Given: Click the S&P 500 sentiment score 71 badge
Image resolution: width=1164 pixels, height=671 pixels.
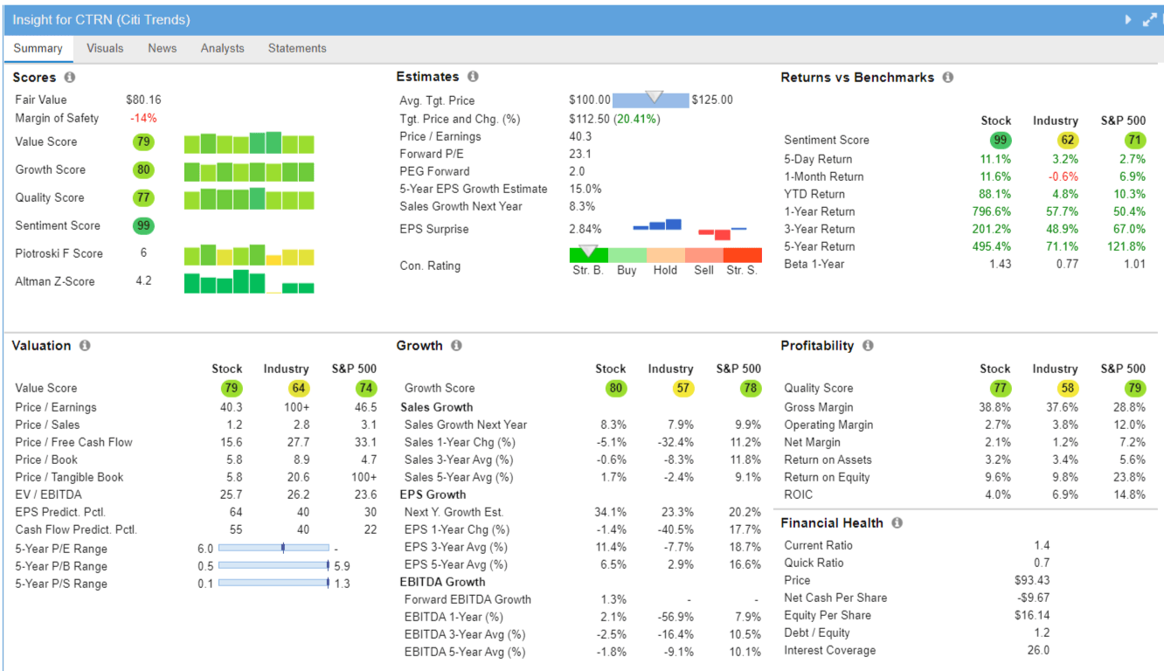Looking at the screenshot, I should [x=1134, y=140].
